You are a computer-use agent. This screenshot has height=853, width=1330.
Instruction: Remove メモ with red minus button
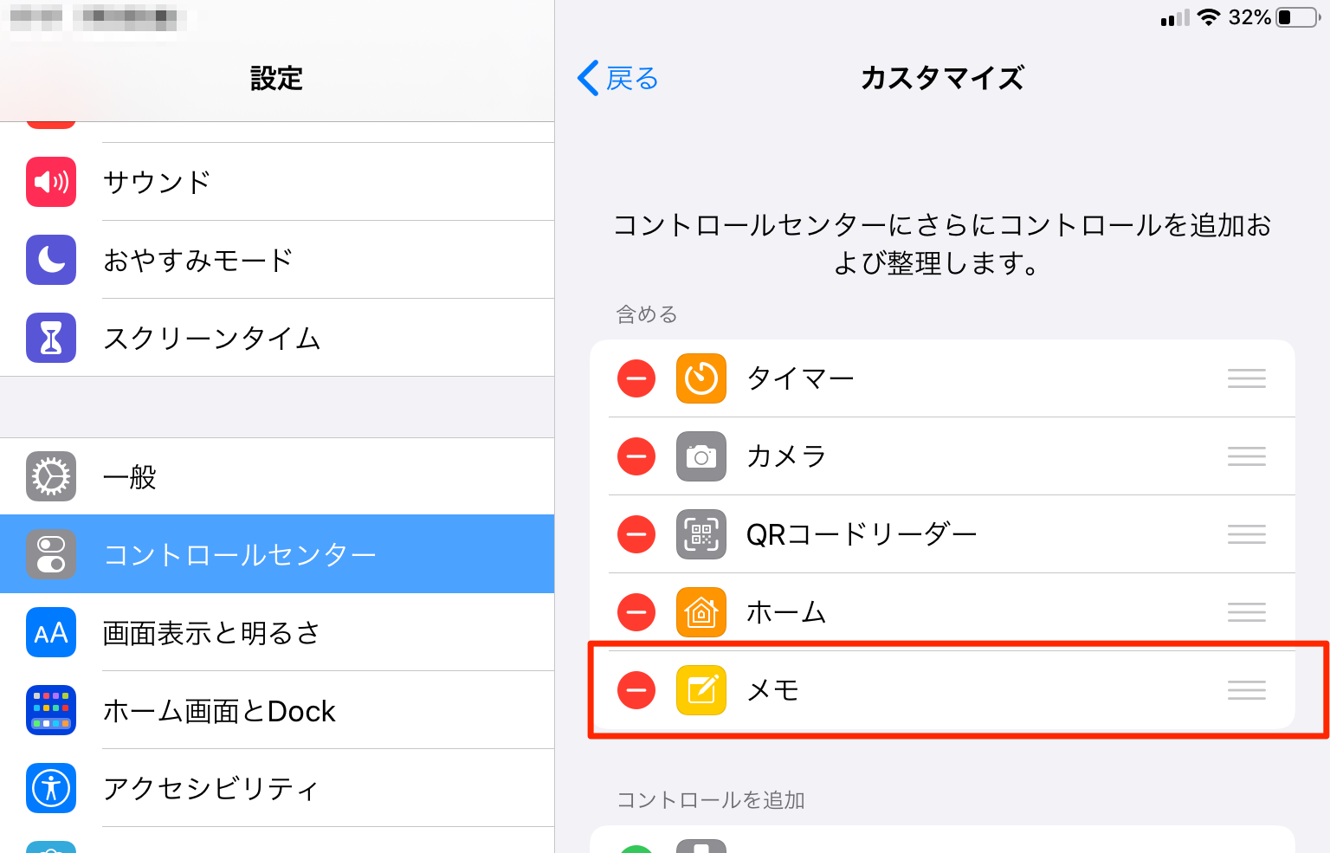[636, 690]
